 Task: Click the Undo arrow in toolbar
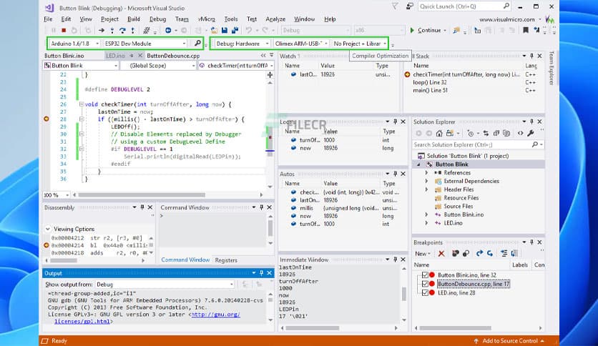tap(249, 30)
